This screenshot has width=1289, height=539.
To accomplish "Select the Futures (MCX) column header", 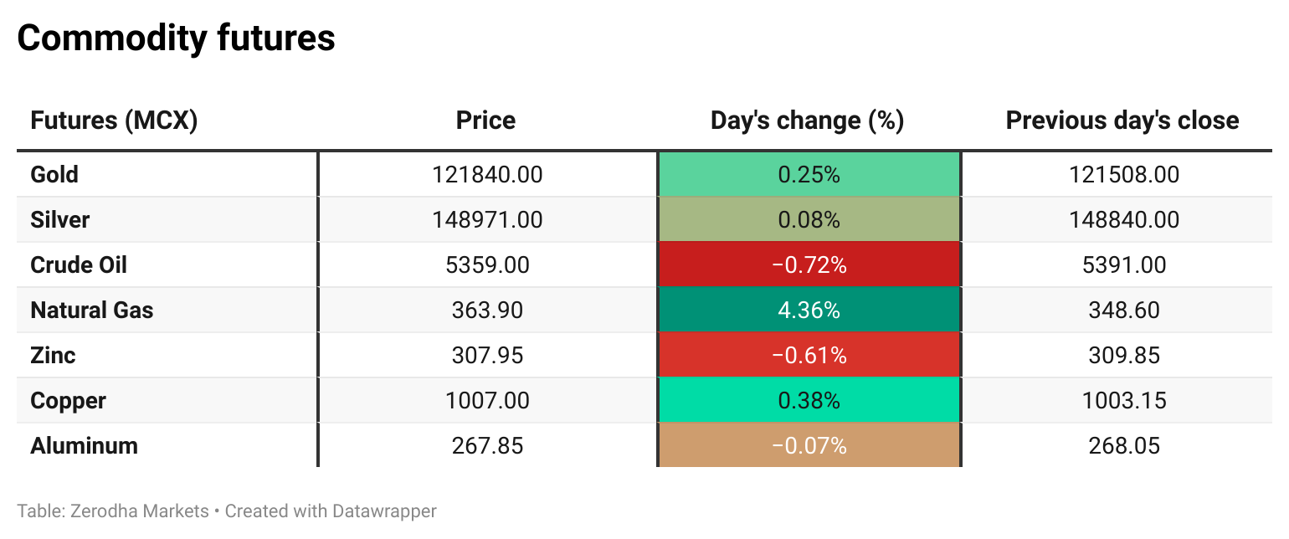I will pyautogui.click(x=114, y=121).
